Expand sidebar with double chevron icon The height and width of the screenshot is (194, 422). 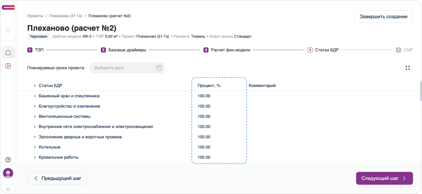(x=8, y=189)
